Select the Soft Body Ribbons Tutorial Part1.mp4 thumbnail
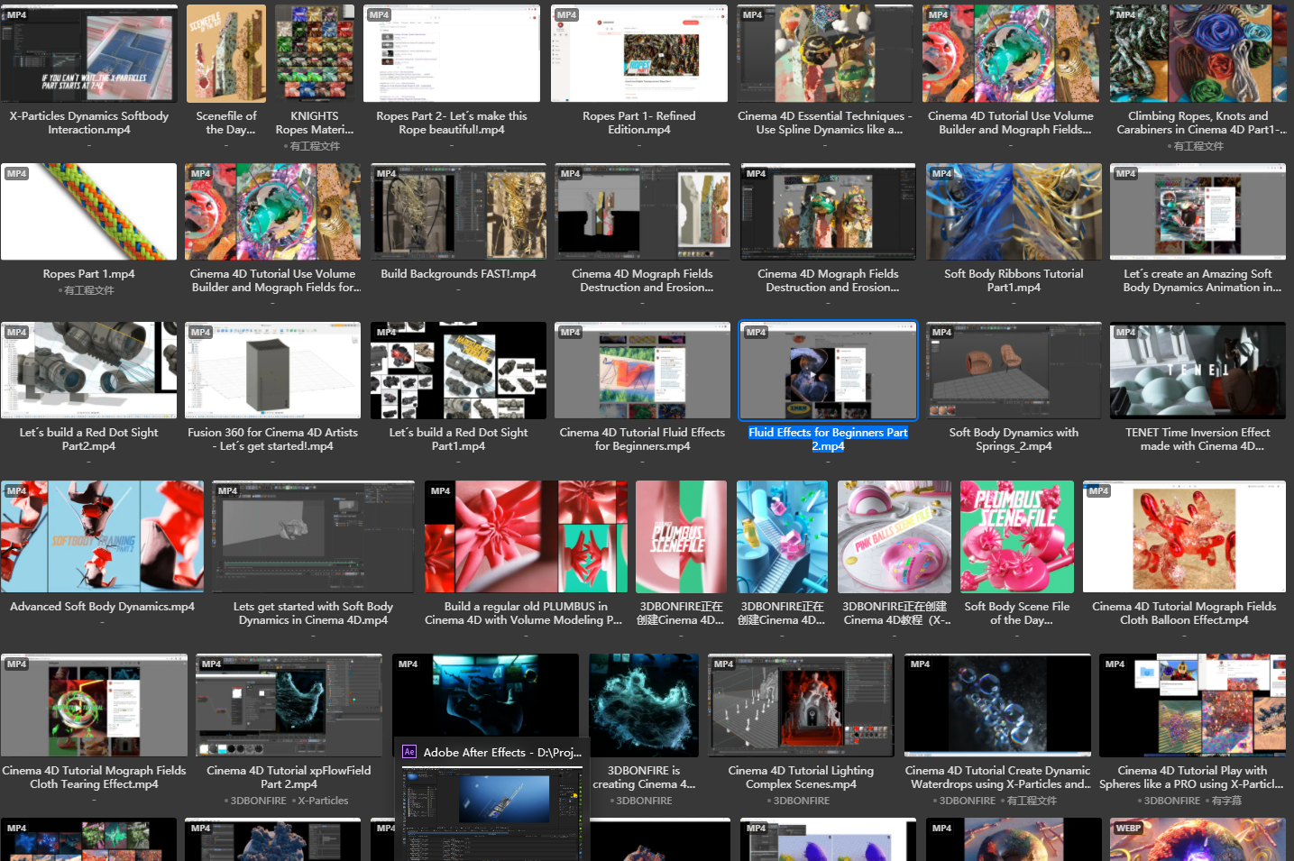The image size is (1294, 861). point(1014,213)
